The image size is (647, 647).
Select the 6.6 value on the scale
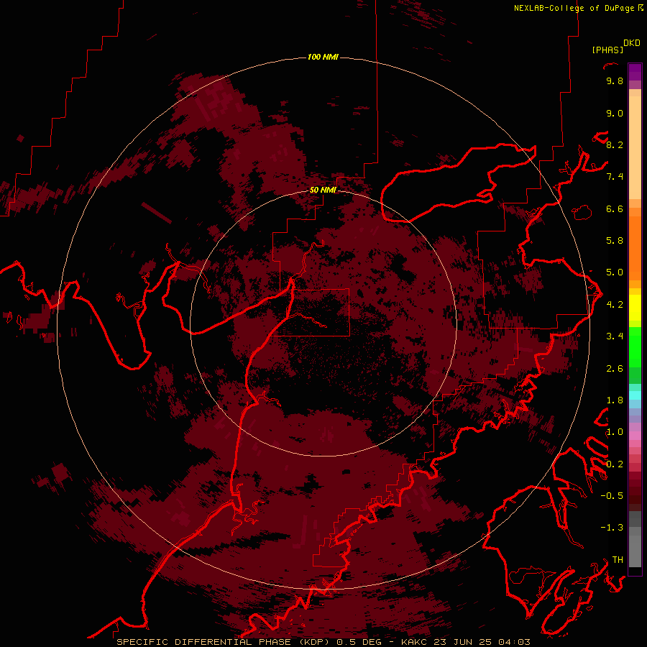pos(615,208)
